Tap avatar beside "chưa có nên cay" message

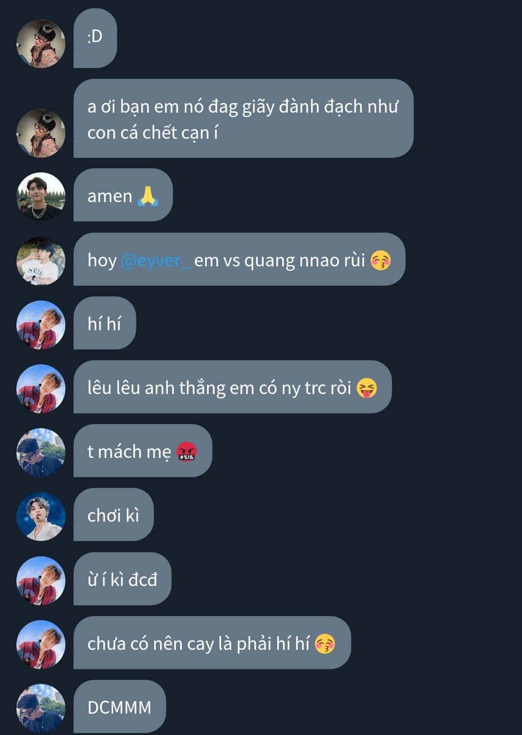click(41, 644)
